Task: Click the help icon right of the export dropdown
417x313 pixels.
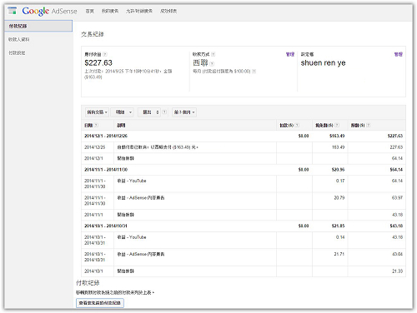Action: click(164, 112)
